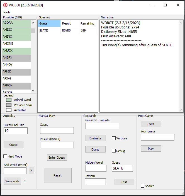The height and width of the screenshot is (196, 185).
Task: Click the Possible list scroll up arrow
Action: pyautogui.click(x=33, y=23)
